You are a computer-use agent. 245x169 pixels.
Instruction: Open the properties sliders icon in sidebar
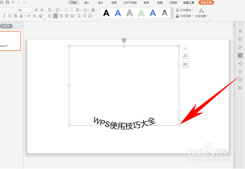point(240,55)
